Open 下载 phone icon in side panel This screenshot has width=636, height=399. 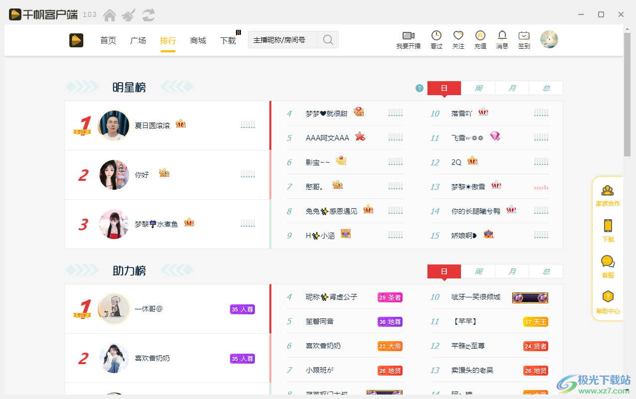[608, 231]
